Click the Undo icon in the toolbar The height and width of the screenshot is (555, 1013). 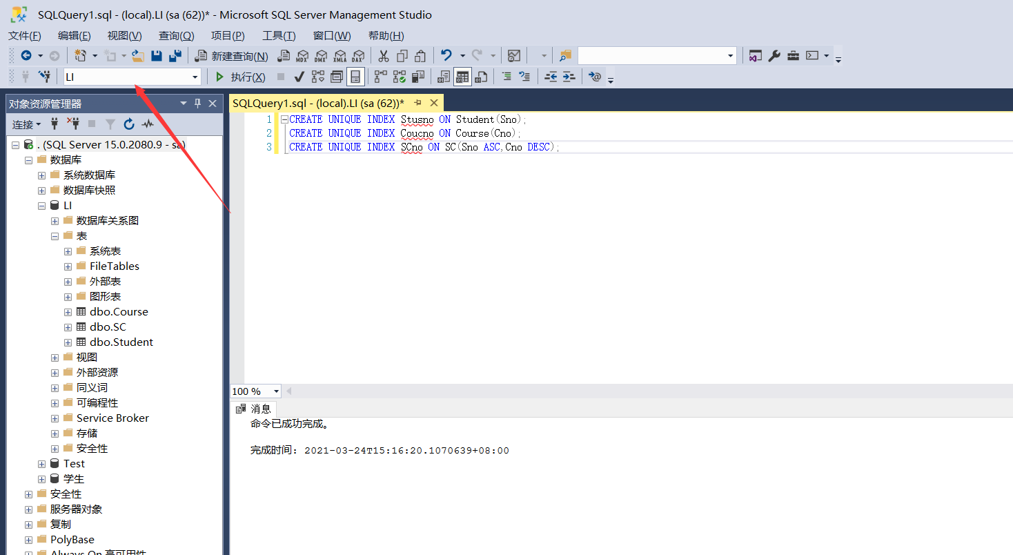click(x=446, y=56)
